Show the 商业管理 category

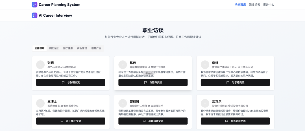[x=82, y=48]
